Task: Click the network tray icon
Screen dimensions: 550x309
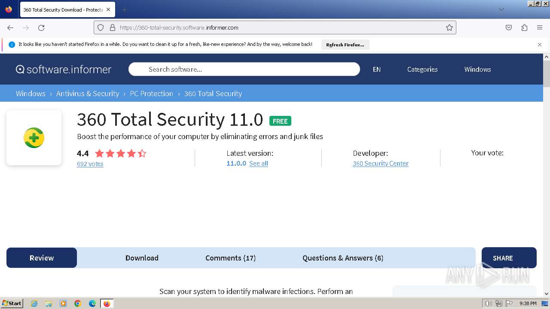Action: coord(499,303)
